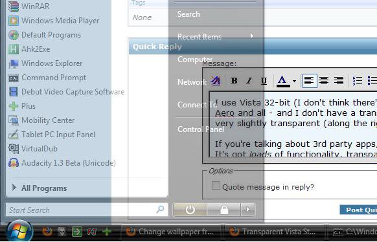Switch to Change wallpaper taskbar window
Viewport: 377px width, 242px height.
pos(171,232)
